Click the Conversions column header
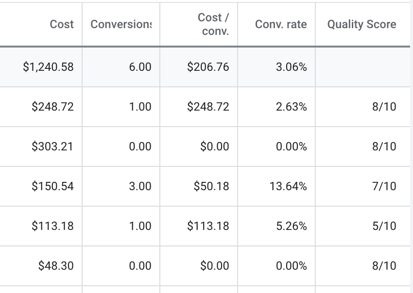This screenshot has width=413, height=293. click(x=121, y=24)
